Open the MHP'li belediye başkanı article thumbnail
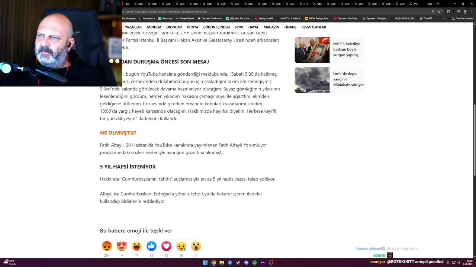Screen dimensions: 476x267 pyautogui.click(x=312, y=50)
